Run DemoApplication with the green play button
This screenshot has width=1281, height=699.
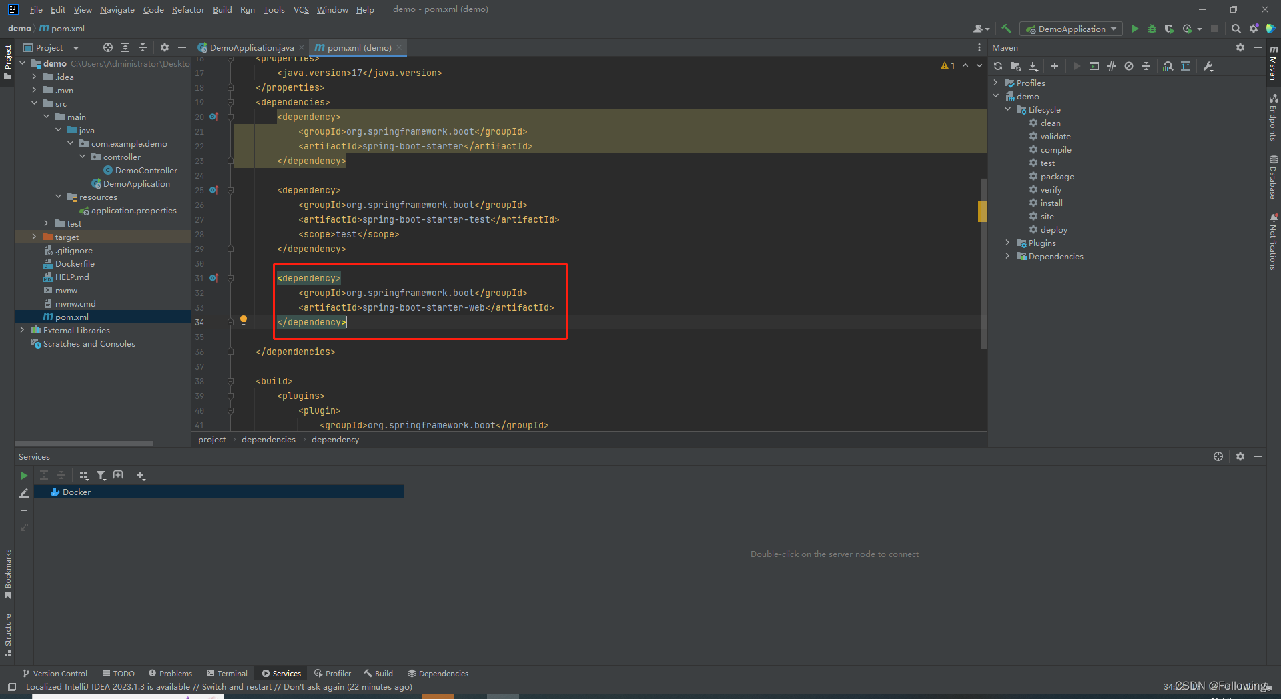point(1135,29)
